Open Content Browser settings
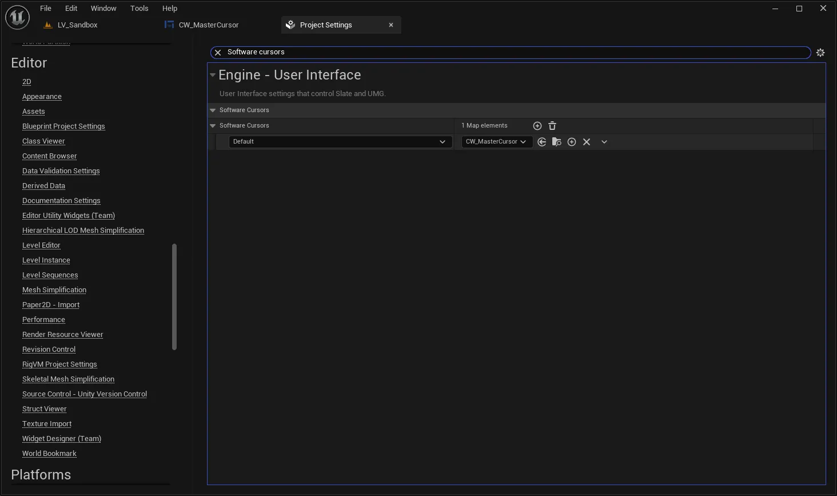This screenshot has height=496, width=837. [50, 156]
